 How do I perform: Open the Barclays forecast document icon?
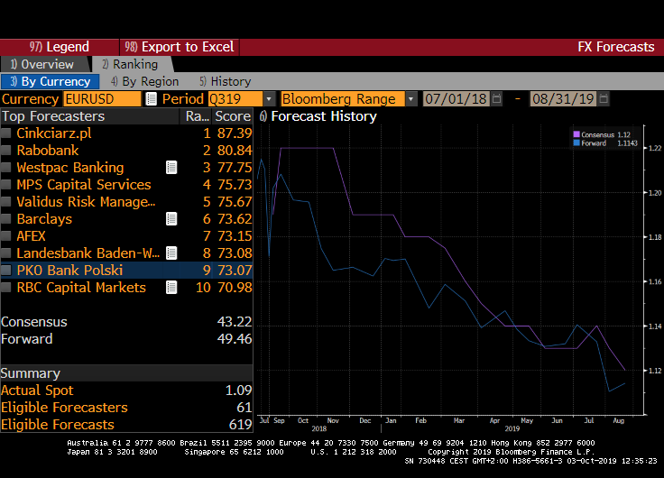171,219
